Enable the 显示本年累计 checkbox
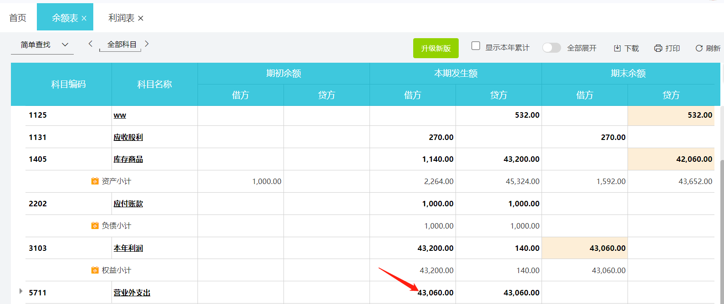 (x=476, y=46)
